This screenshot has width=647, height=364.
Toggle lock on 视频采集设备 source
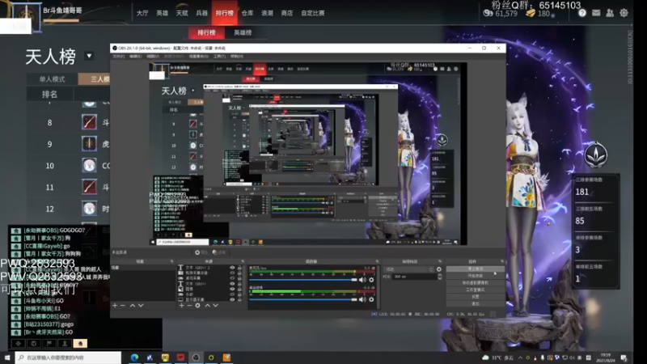tap(239, 273)
